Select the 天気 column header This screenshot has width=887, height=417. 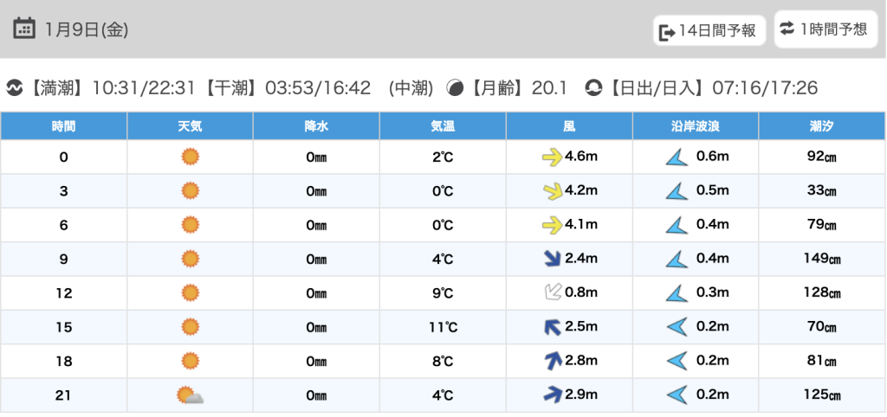point(190,126)
